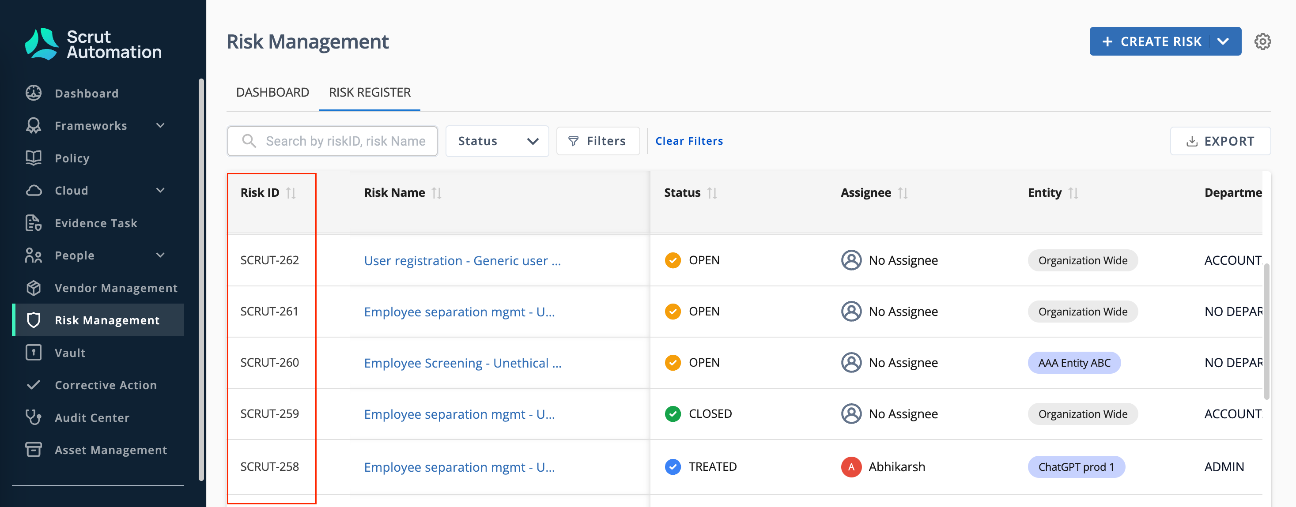Expand the Frameworks sidebar menu
Image resolution: width=1296 pixels, height=507 pixels.
(160, 125)
